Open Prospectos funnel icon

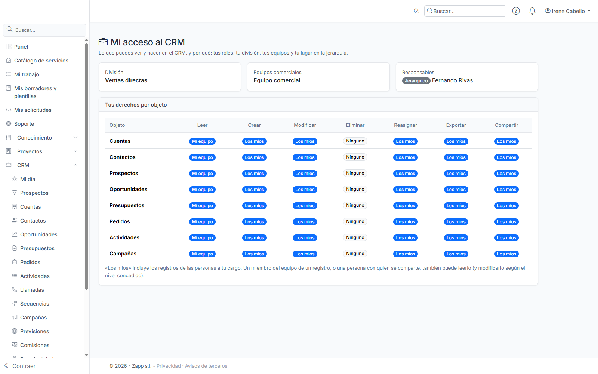tap(15, 193)
